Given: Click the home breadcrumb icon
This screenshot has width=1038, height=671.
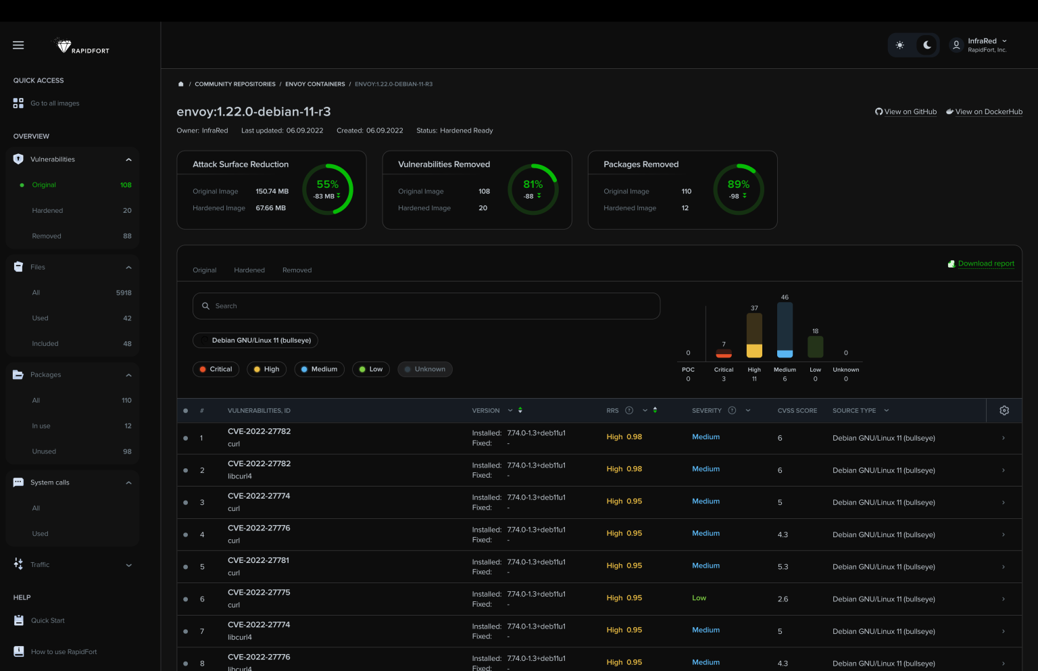Looking at the screenshot, I should [x=180, y=84].
